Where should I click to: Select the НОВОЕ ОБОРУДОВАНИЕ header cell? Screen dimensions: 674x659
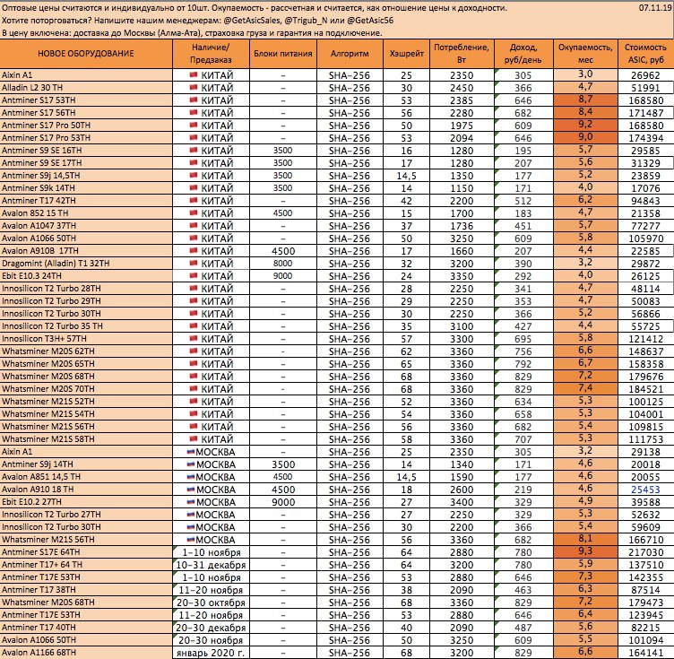point(86,54)
